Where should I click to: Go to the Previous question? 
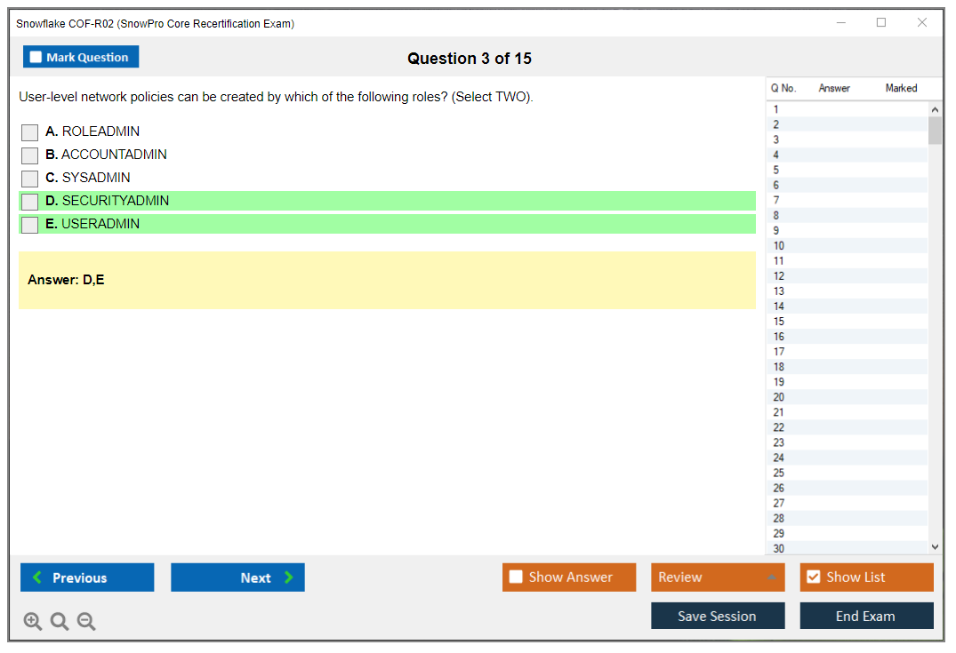click(87, 577)
